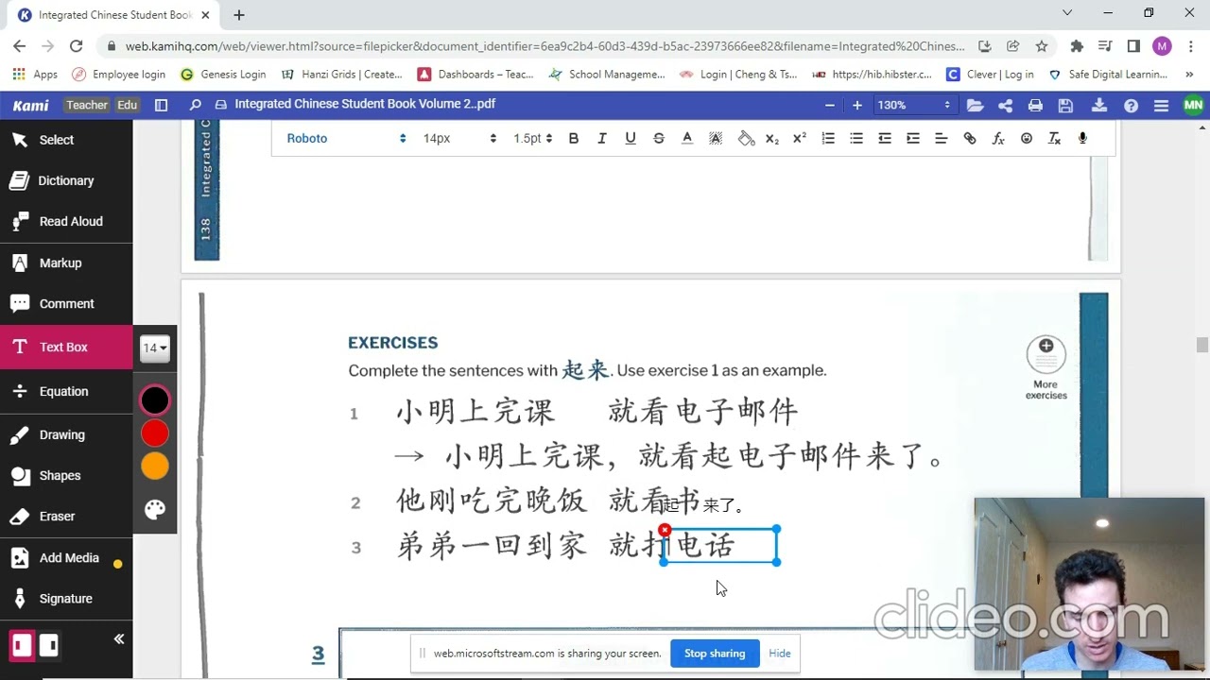Screen dimensions: 1210x680
Task: Zoom out with the minus button
Action: point(829,105)
